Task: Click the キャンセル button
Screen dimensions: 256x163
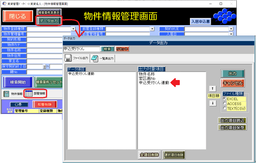Action: tap(232, 83)
